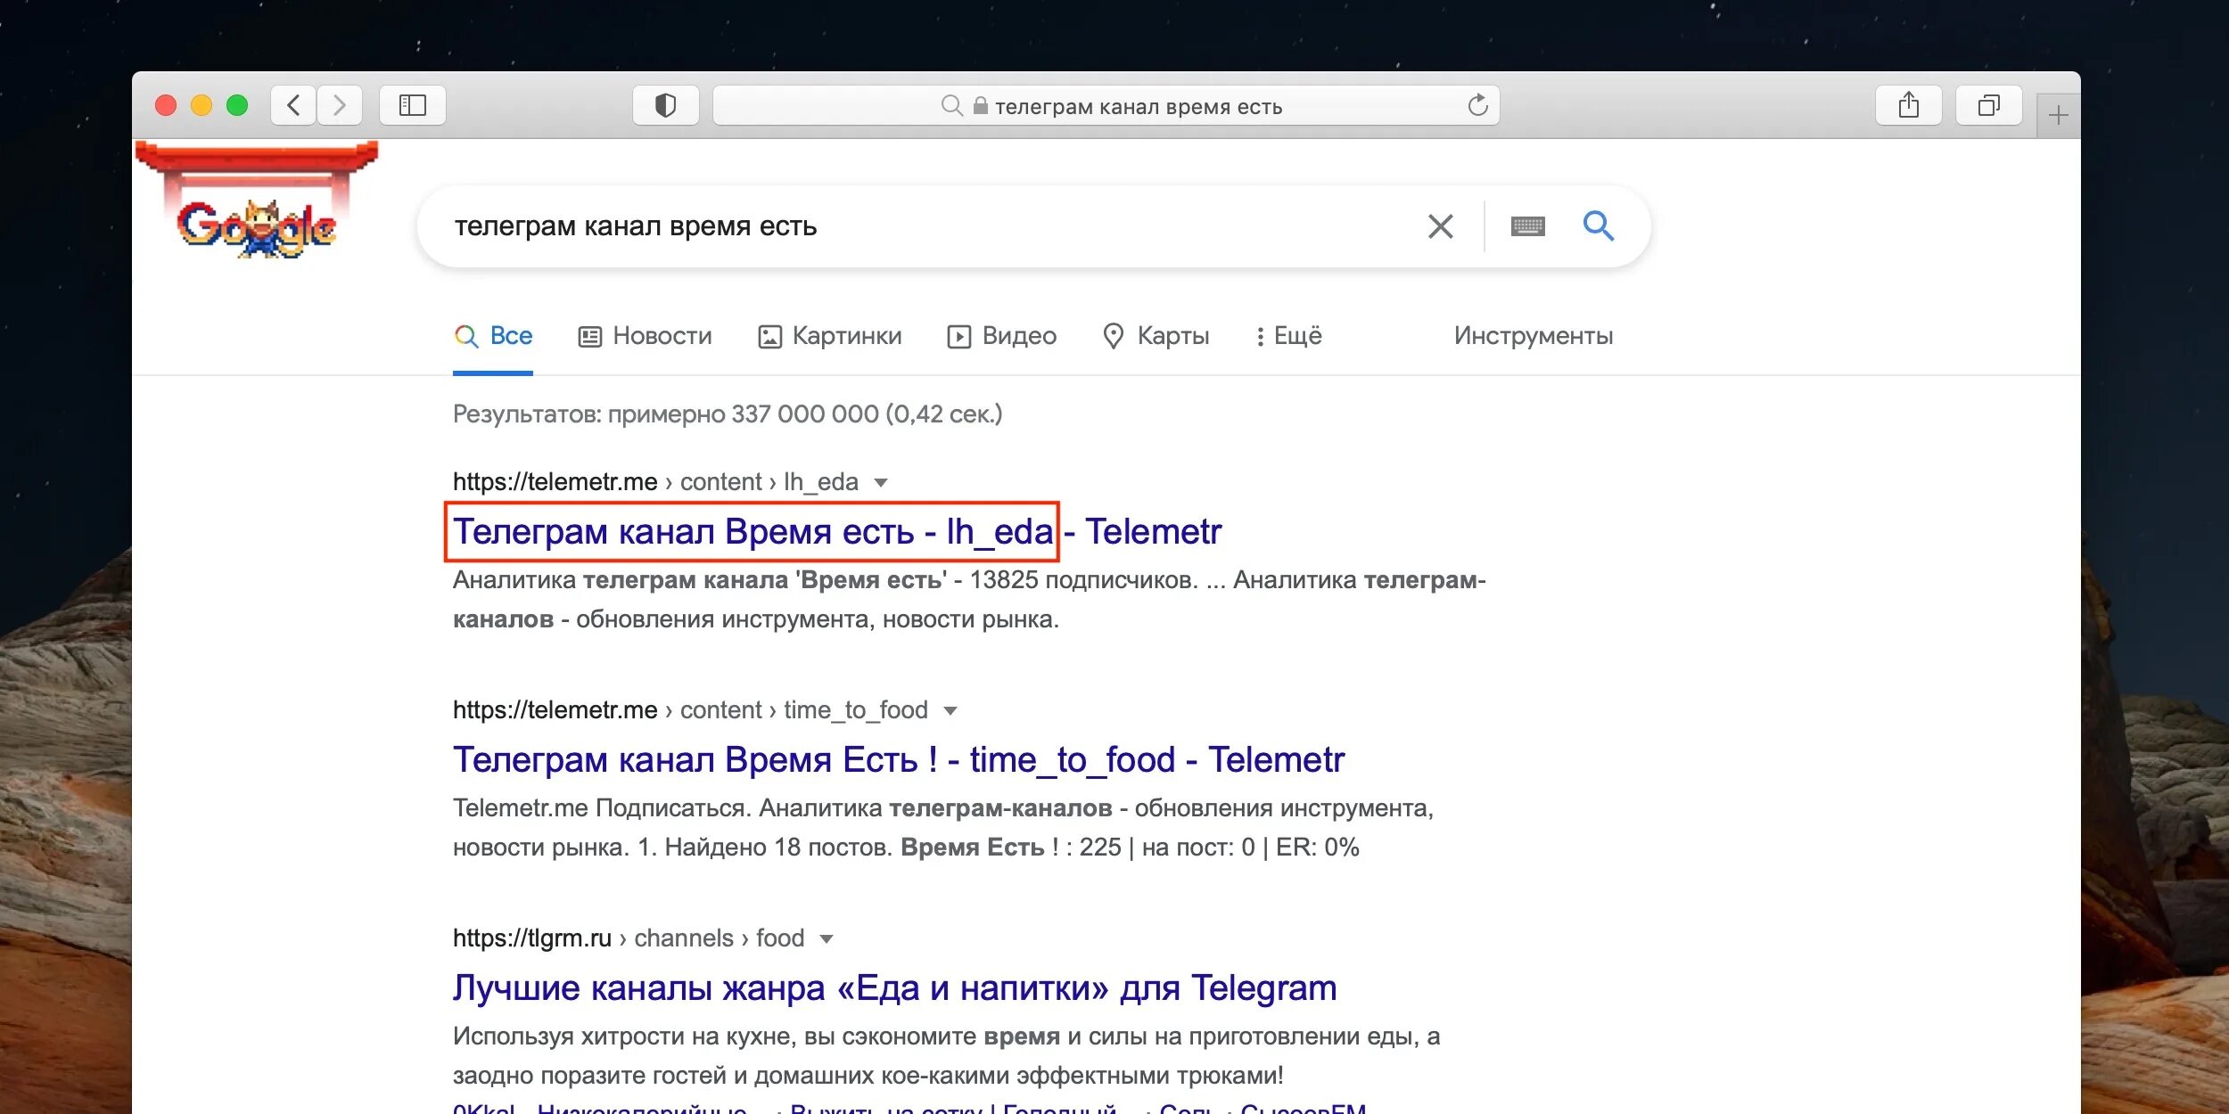Open the Ещё more menu
The image size is (2229, 1114).
pyautogui.click(x=1288, y=336)
